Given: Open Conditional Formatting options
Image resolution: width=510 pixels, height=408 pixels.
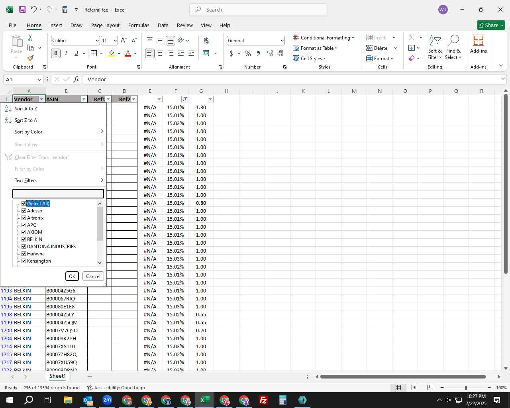Looking at the screenshot, I should 324,37.
